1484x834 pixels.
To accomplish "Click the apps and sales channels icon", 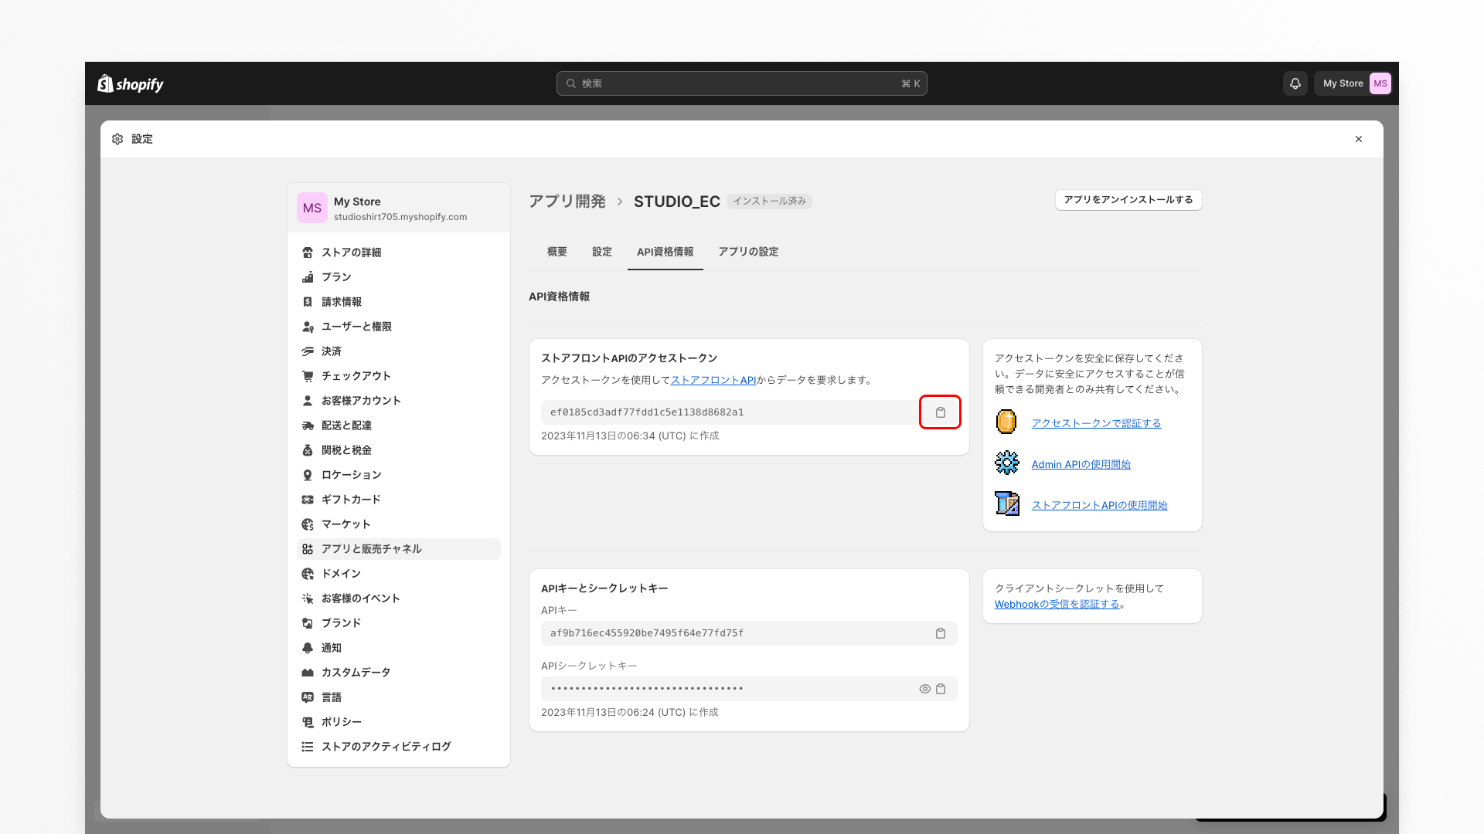I will (x=308, y=549).
